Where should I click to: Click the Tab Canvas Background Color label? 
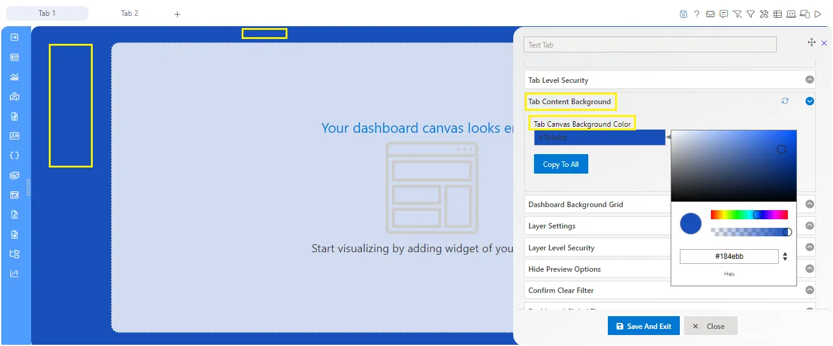point(582,124)
